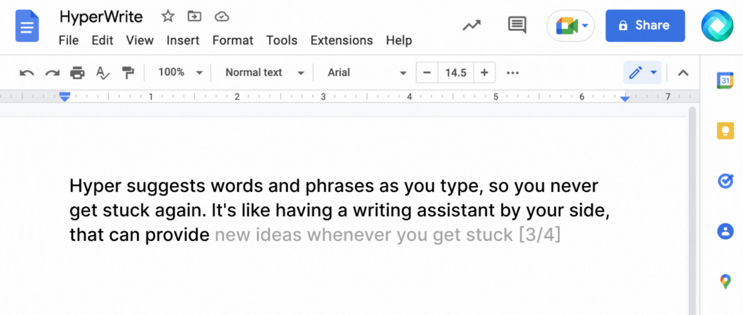Open the editing mode pencil dropdown
Viewport: 743px width, 315px height.
tap(642, 73)
